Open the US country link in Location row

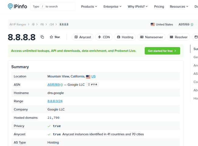(93, 76)
